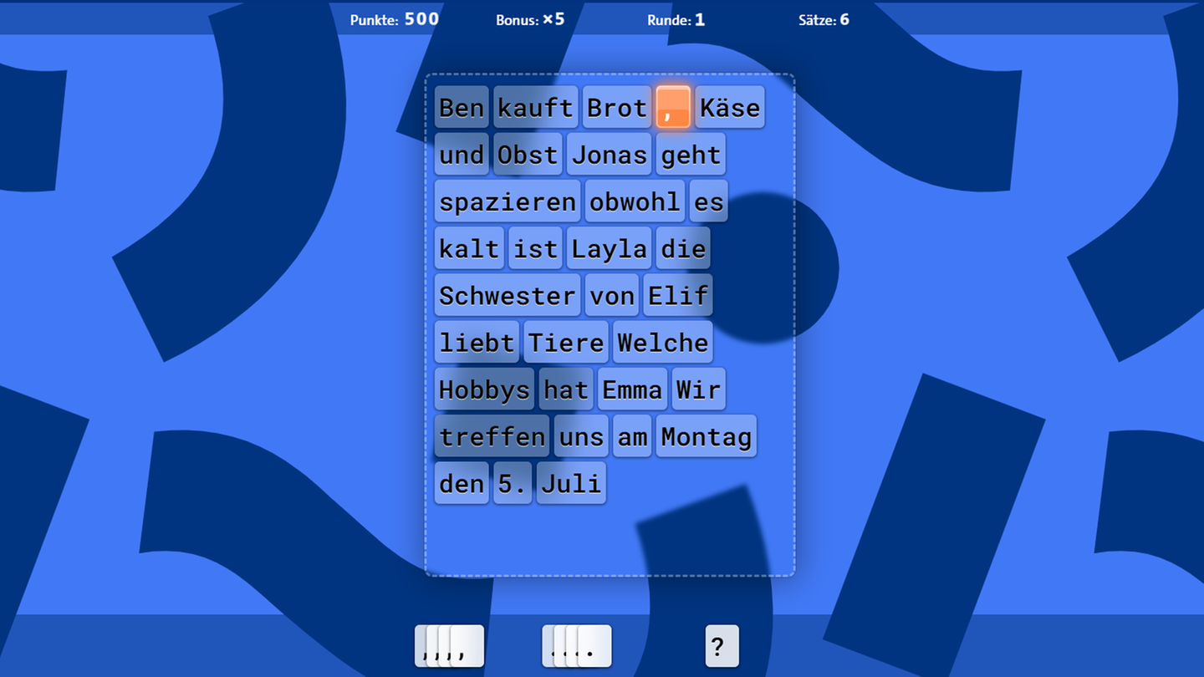Click the 'treffen' word tile

(x=492, y=435)
